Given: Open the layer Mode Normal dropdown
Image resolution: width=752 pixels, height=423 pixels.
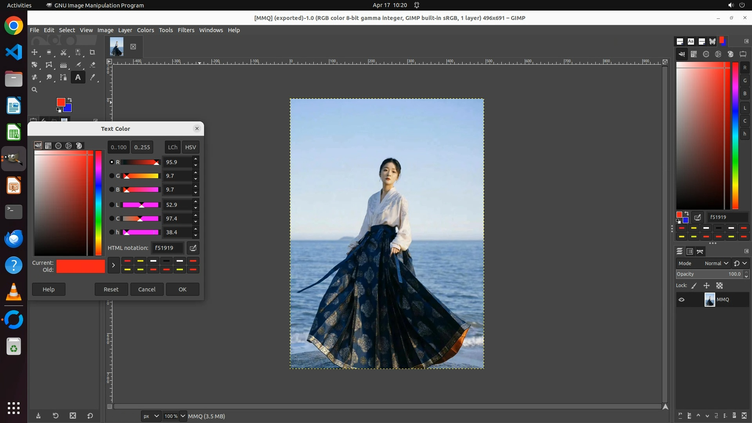Looking at the screenshot, I should click(x=716, y=264).
